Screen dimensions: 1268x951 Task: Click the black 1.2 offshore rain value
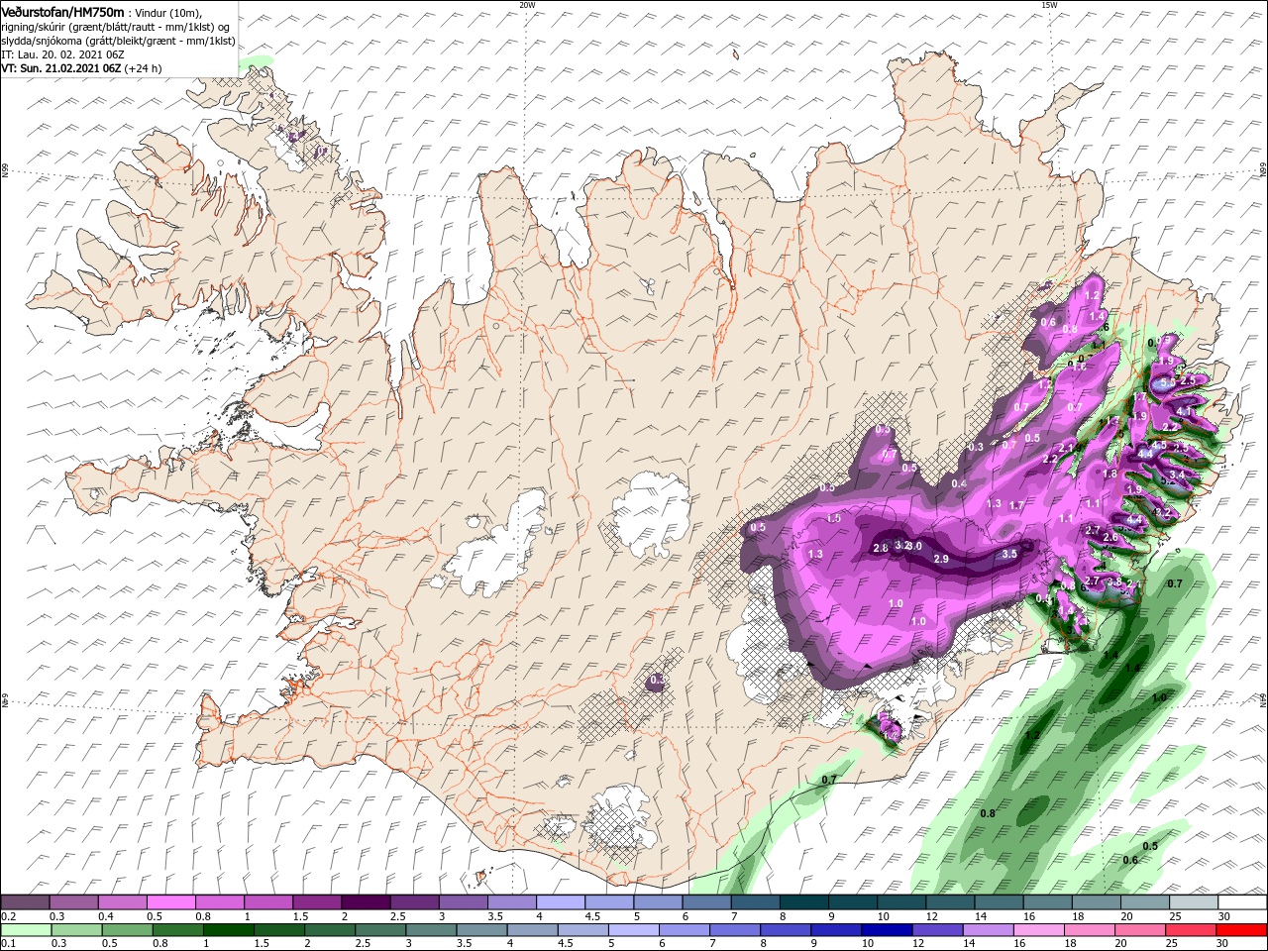pyautogui.click(x=1032, y=736)
